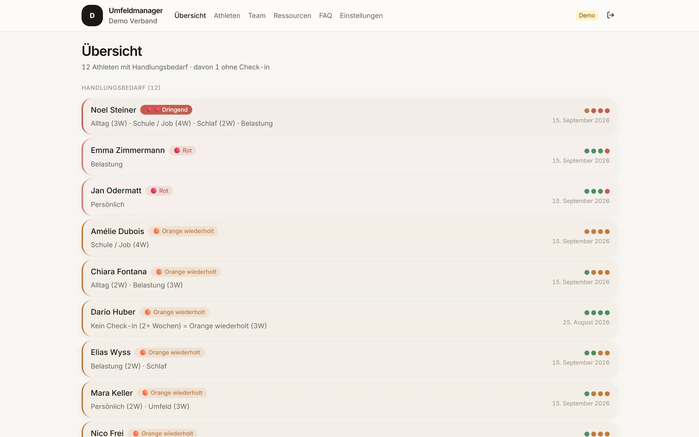The image size is (699, 437).
Task: Click the Rot badge for Jan Odermatt
Action: 159,191
